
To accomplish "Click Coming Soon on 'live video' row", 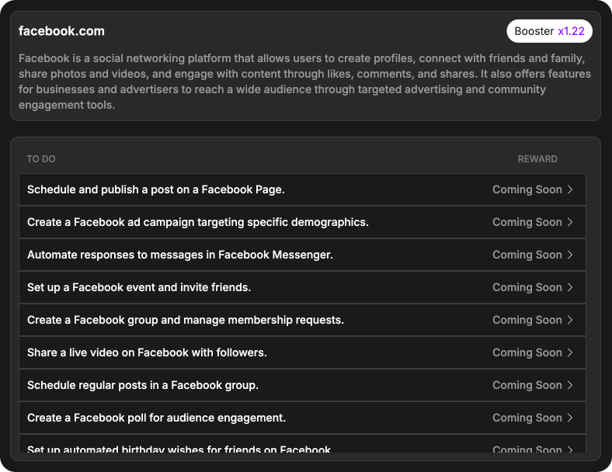I will [527, 352].
